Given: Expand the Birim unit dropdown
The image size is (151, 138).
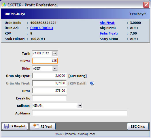Looking at the screenshot, I should 55,68.
